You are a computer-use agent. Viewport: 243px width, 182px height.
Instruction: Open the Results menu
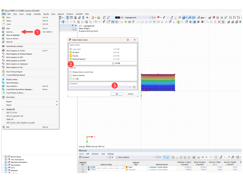[46, 14]
